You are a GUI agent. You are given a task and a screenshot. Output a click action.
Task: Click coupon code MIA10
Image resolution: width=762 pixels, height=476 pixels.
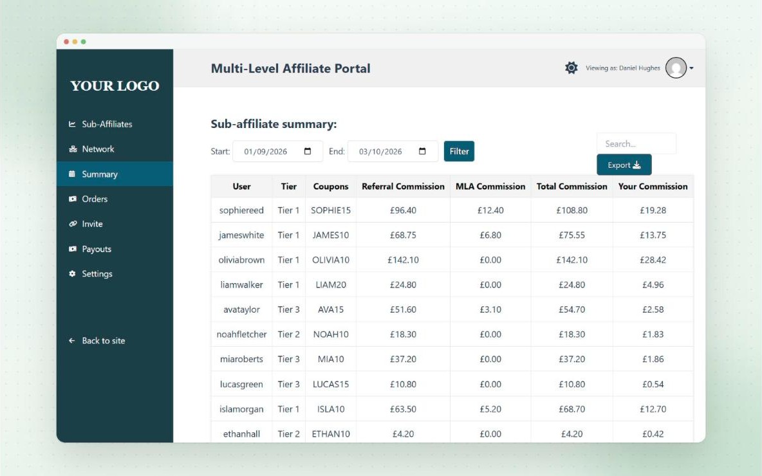(330, 359)
